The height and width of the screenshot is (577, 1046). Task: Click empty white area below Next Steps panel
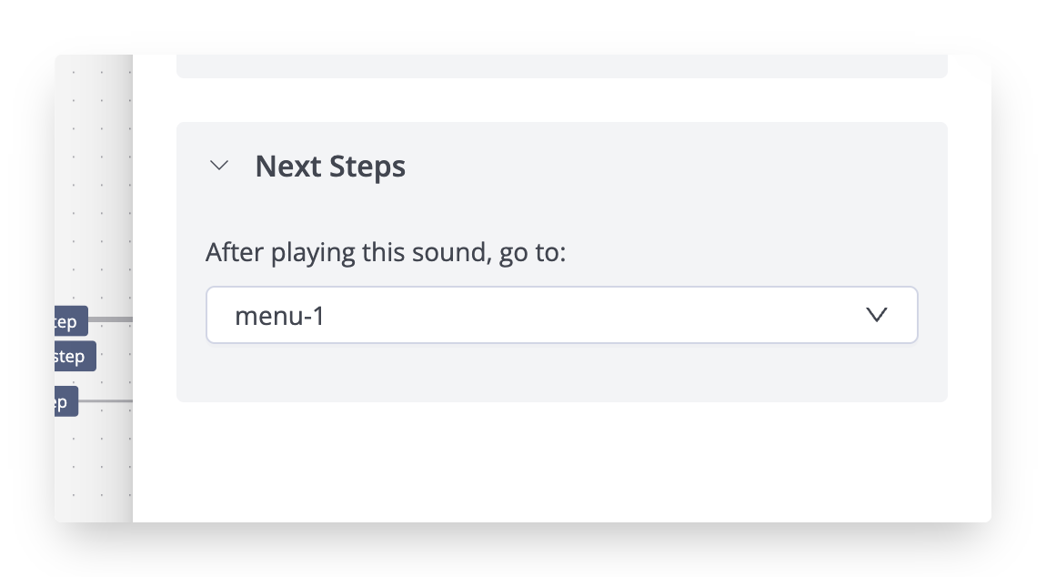(x=561, y=462)
